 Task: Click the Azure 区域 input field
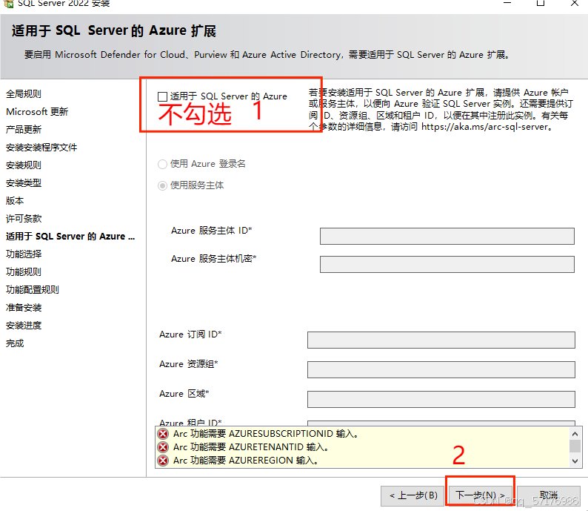pos(441,399)
